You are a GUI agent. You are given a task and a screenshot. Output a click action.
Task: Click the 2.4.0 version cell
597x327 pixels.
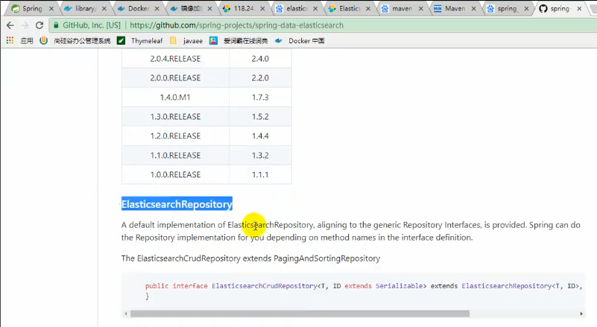[x=260, y=59]
